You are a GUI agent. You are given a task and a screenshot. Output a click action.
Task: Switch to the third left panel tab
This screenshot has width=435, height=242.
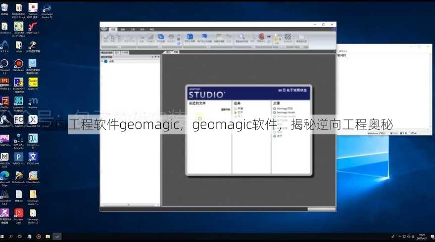[x=125, y=52]
